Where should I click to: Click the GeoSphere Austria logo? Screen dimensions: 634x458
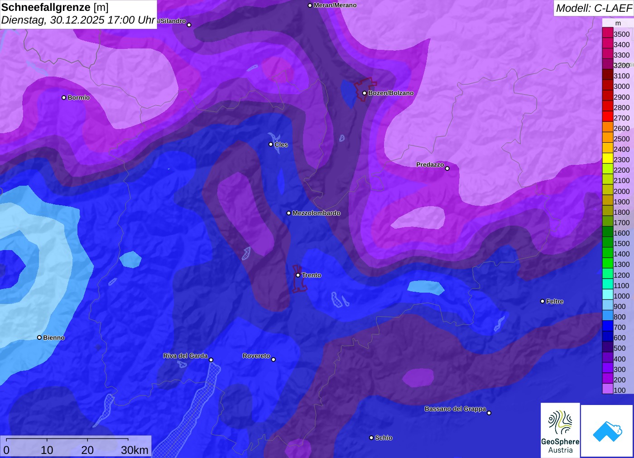click(x=560, y=430)
